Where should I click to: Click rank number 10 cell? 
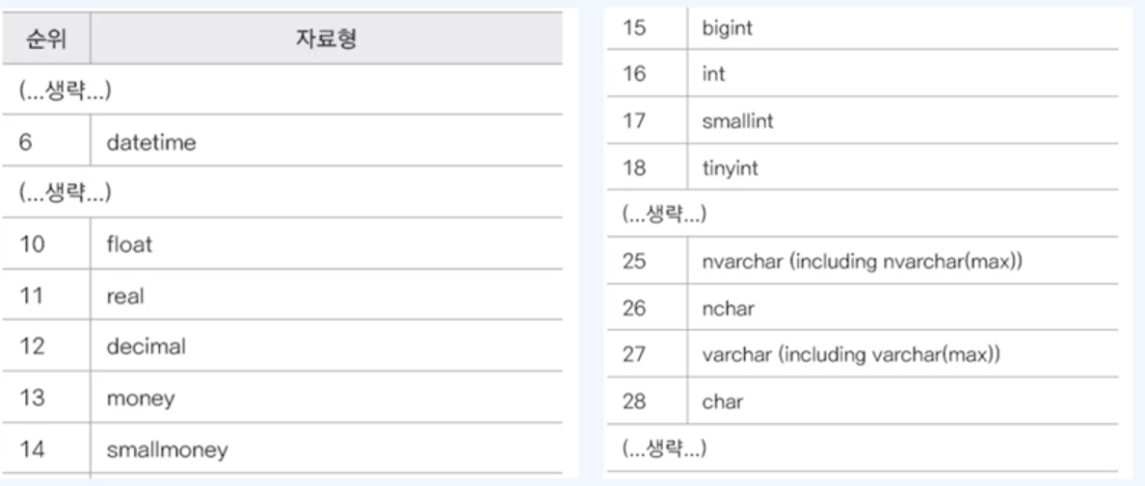[x=46, y=243]
